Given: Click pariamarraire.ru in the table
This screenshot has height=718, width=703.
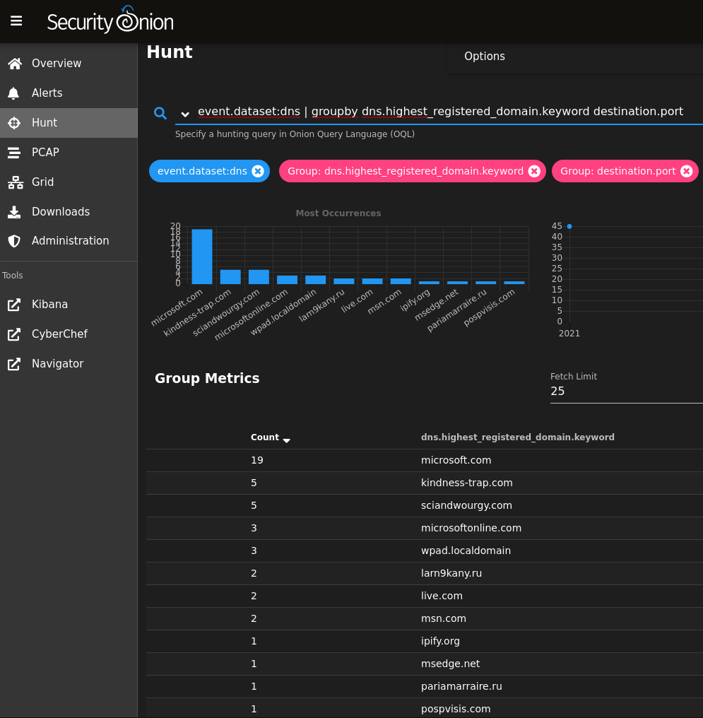Looking at the screenshot, I should [461, 686].
